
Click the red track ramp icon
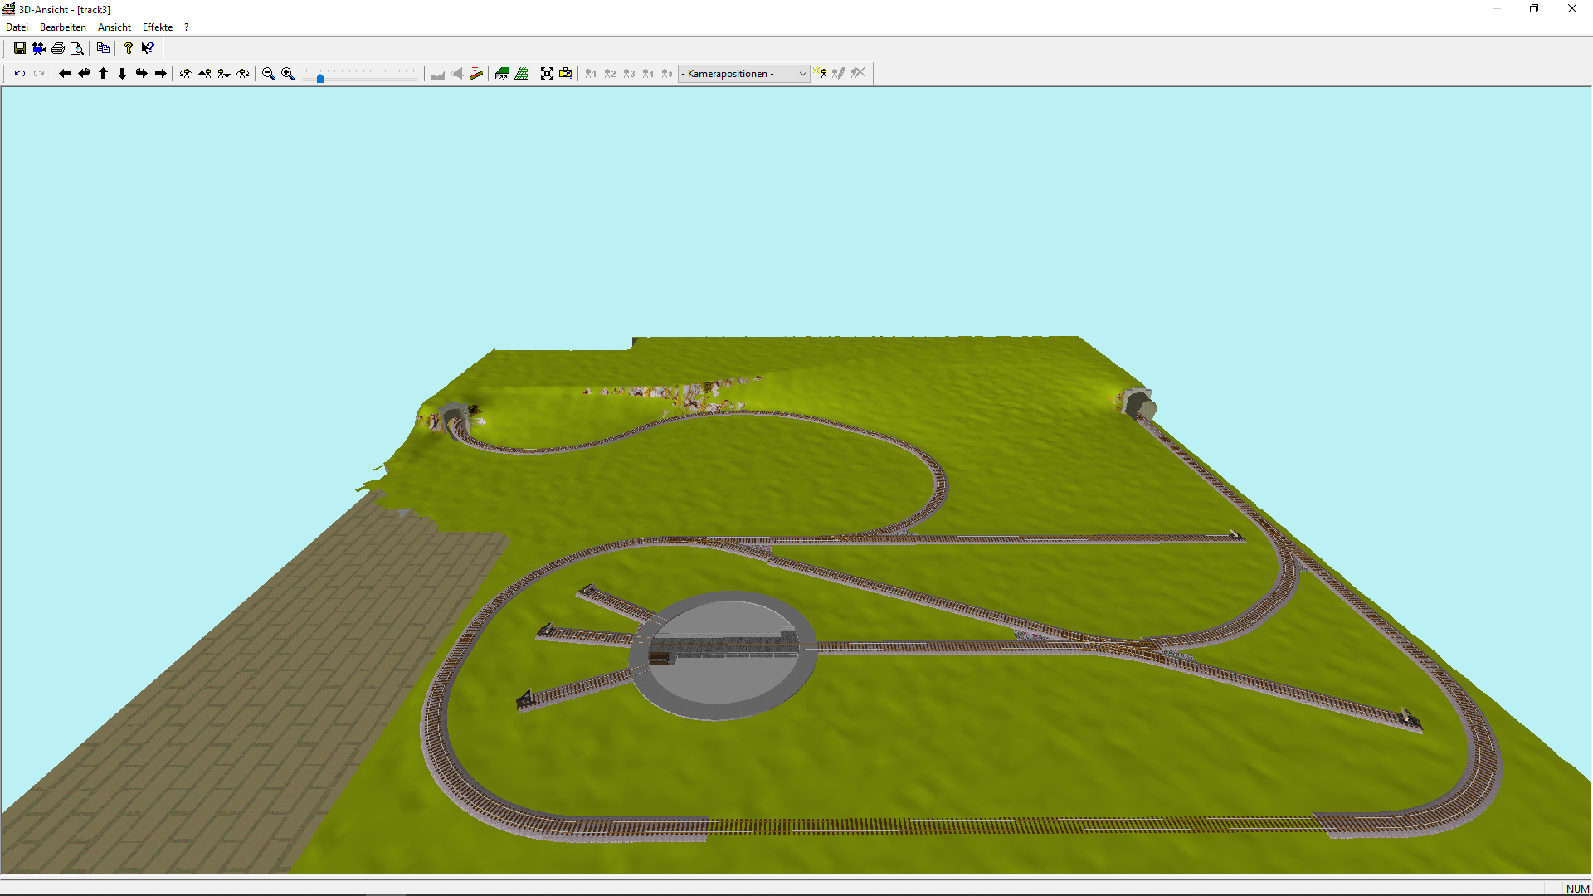pos(476,74)
